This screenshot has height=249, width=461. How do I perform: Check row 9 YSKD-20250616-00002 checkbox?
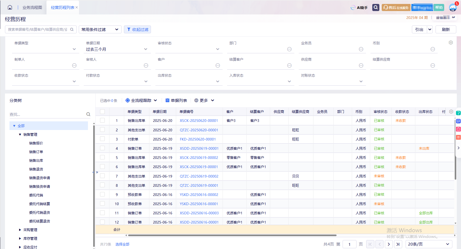pyautogui.click(x=102, y=194)
